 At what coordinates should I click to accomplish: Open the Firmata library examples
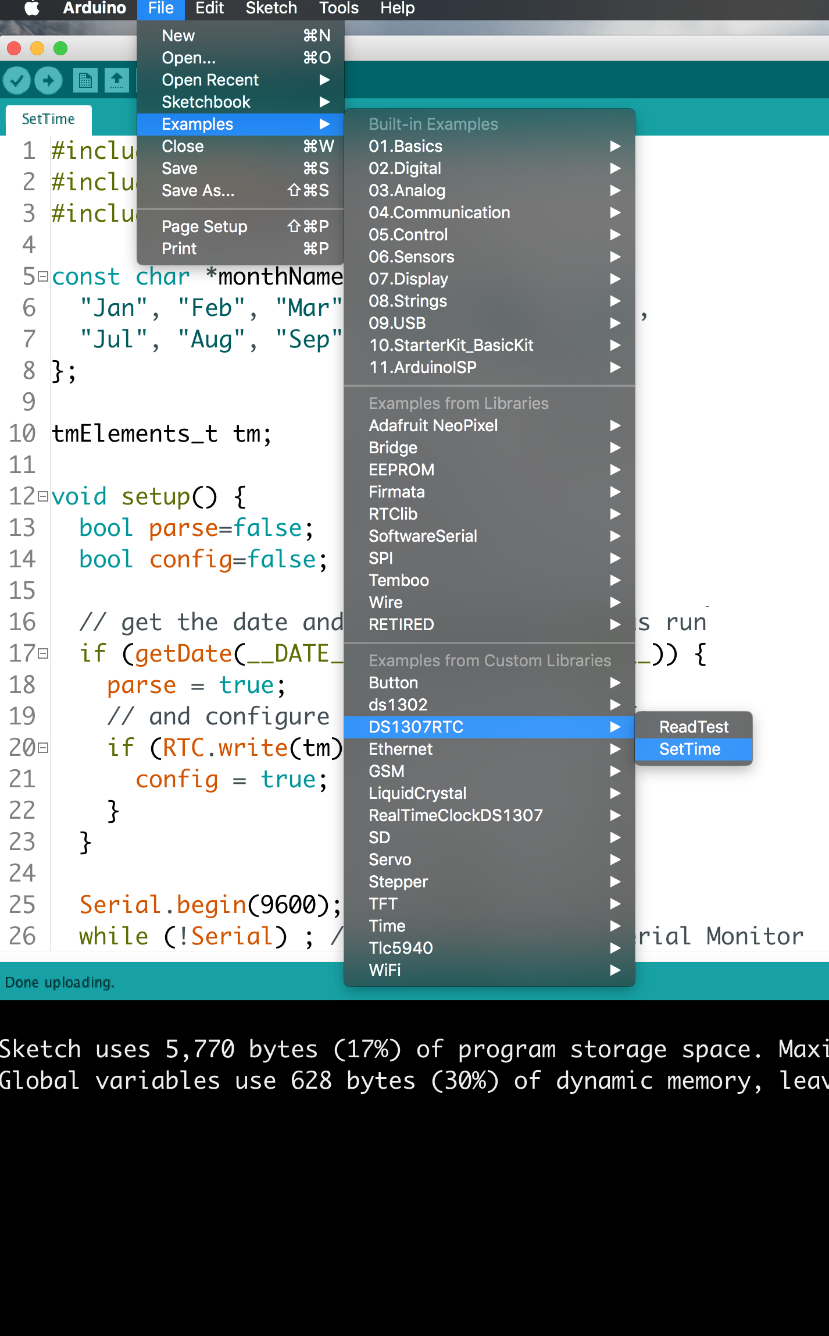click(489, 492)
